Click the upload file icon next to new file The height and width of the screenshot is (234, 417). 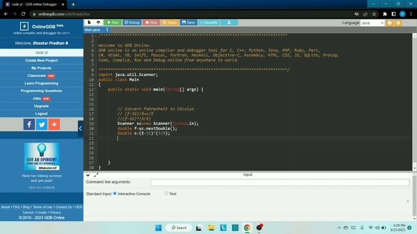click(98, 23)
